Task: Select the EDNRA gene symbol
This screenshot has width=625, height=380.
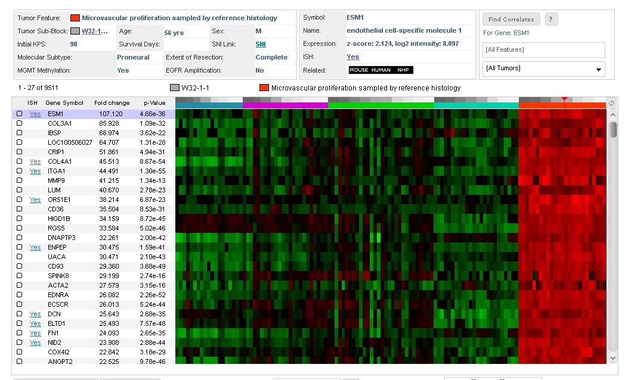Action: (58, 295)
